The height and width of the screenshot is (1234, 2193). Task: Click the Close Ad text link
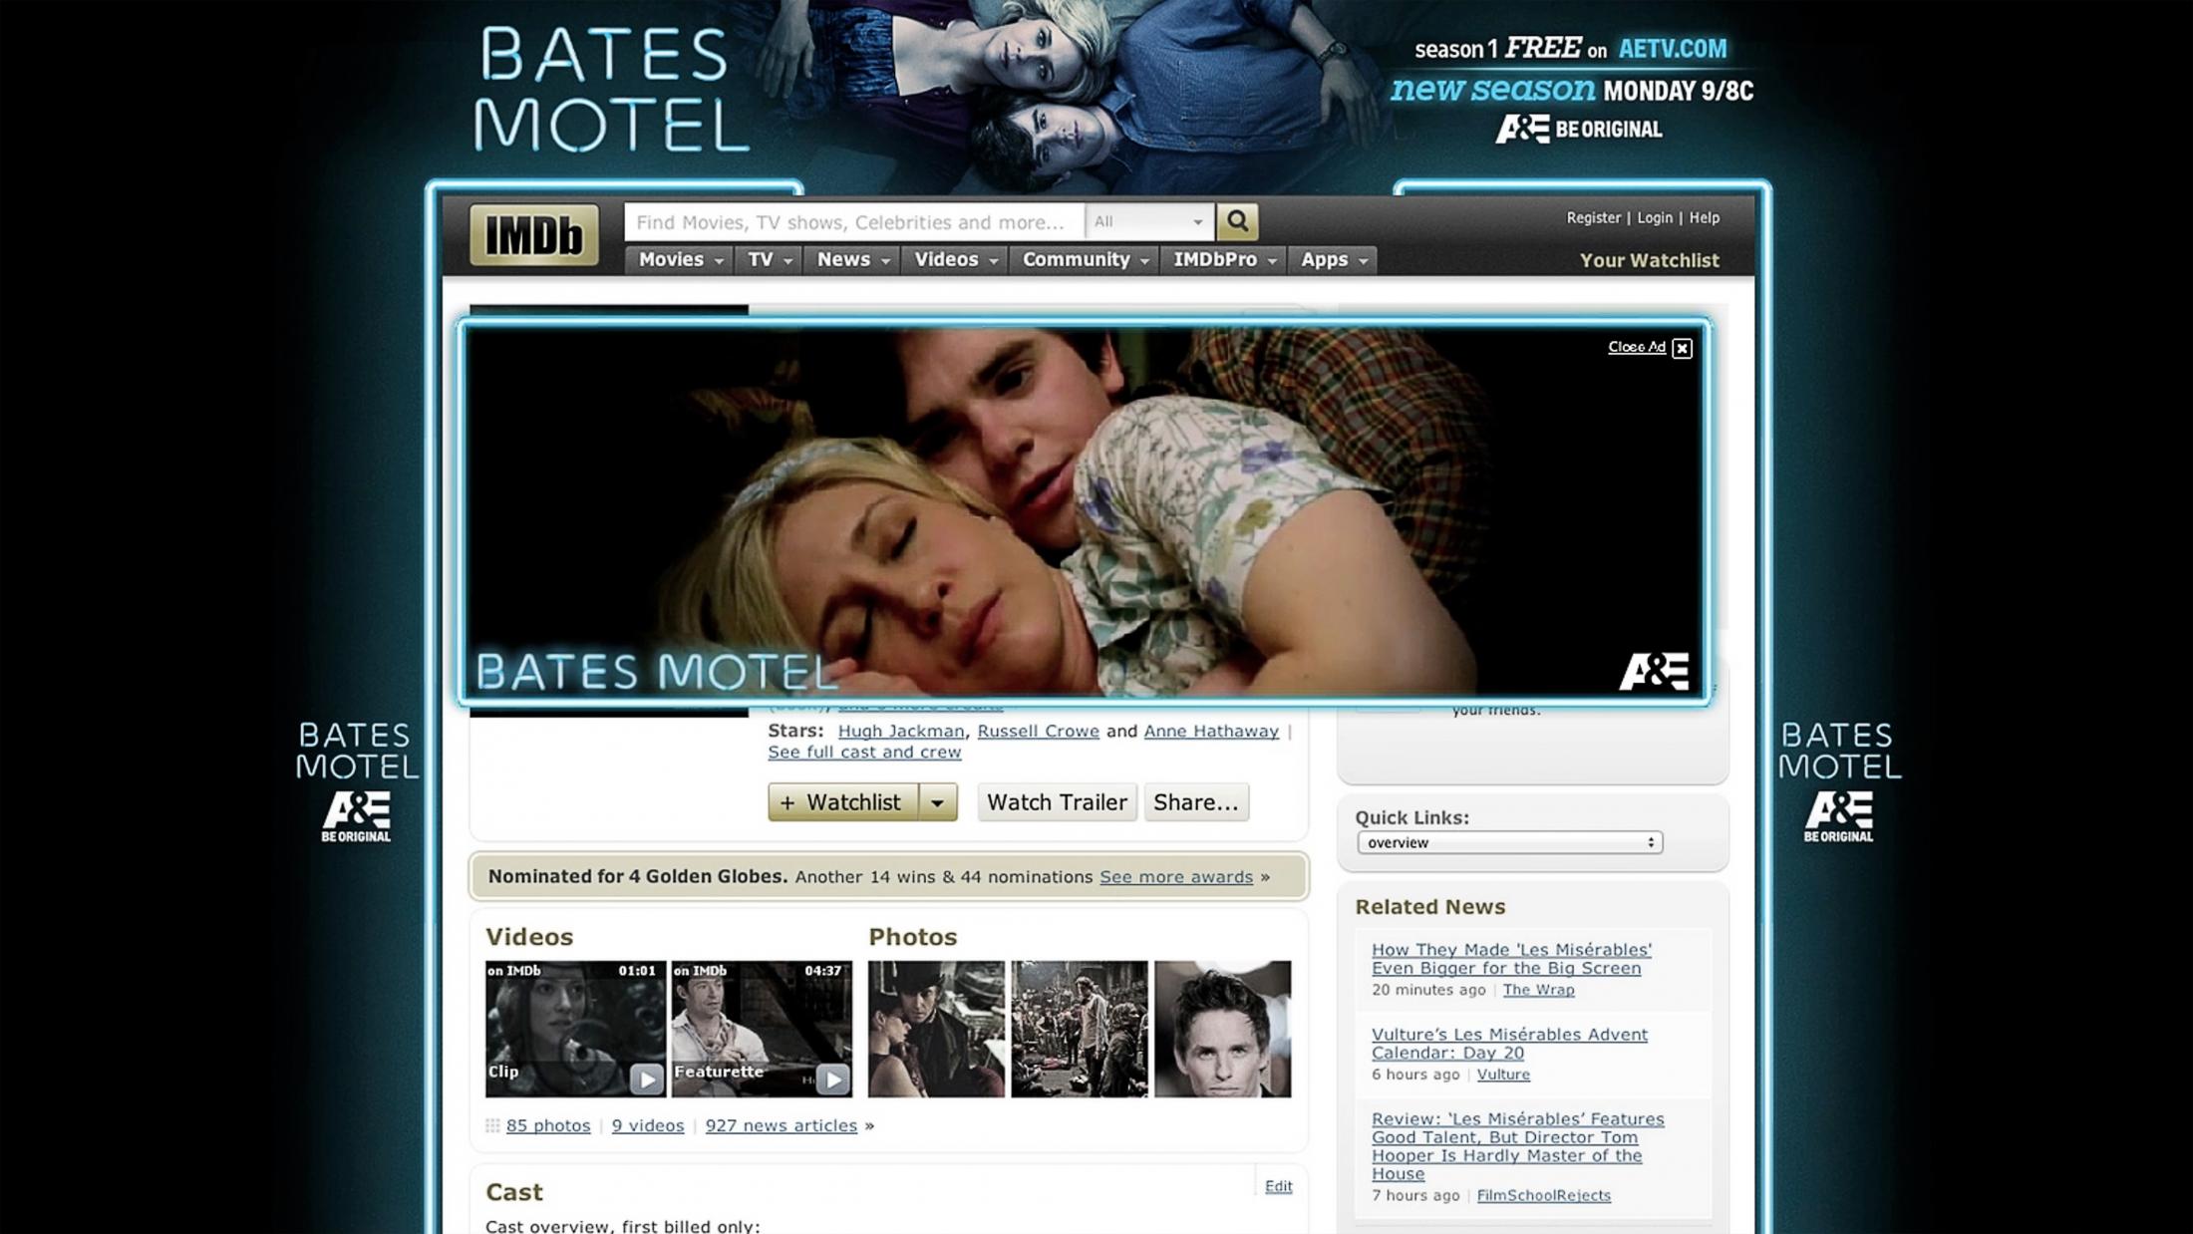click(x=1637, y=347)
